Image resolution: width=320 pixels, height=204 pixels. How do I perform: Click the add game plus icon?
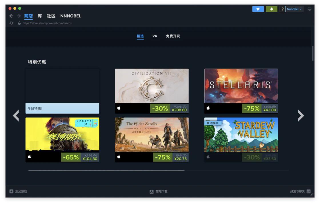[11, 191]
